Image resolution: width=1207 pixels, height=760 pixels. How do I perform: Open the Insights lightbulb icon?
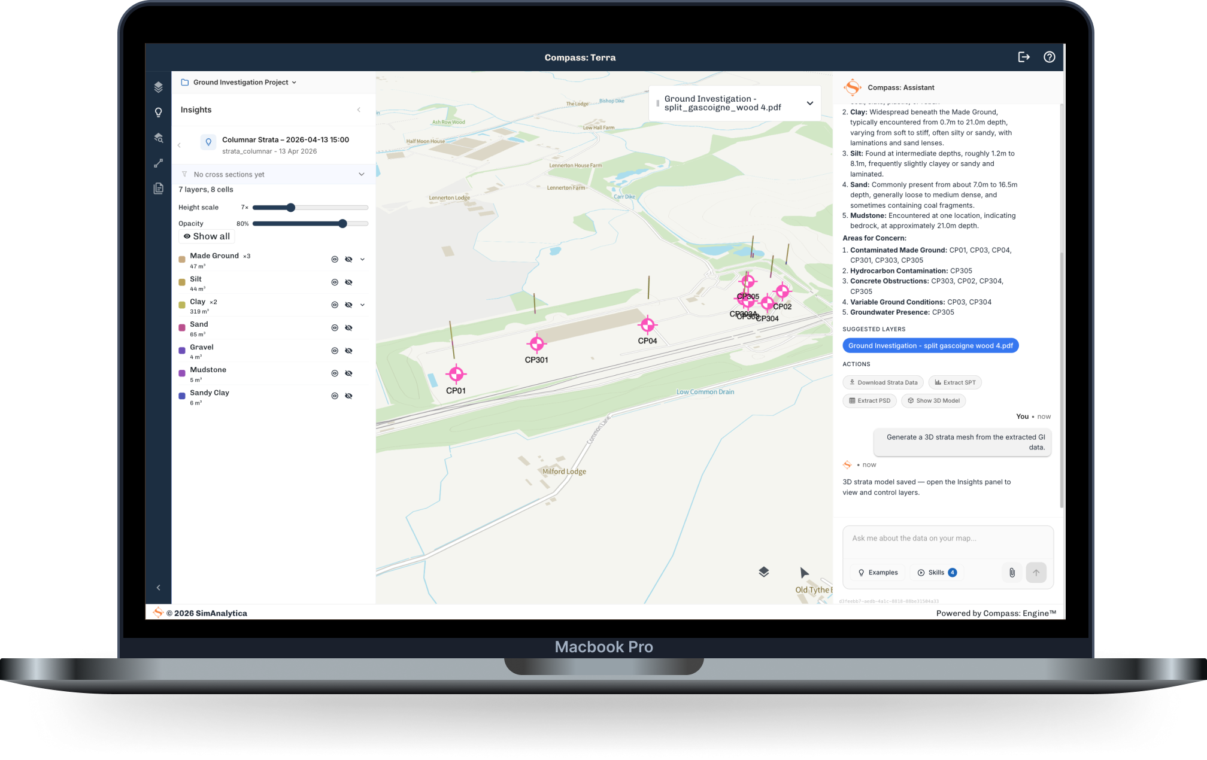click(158, 112)
